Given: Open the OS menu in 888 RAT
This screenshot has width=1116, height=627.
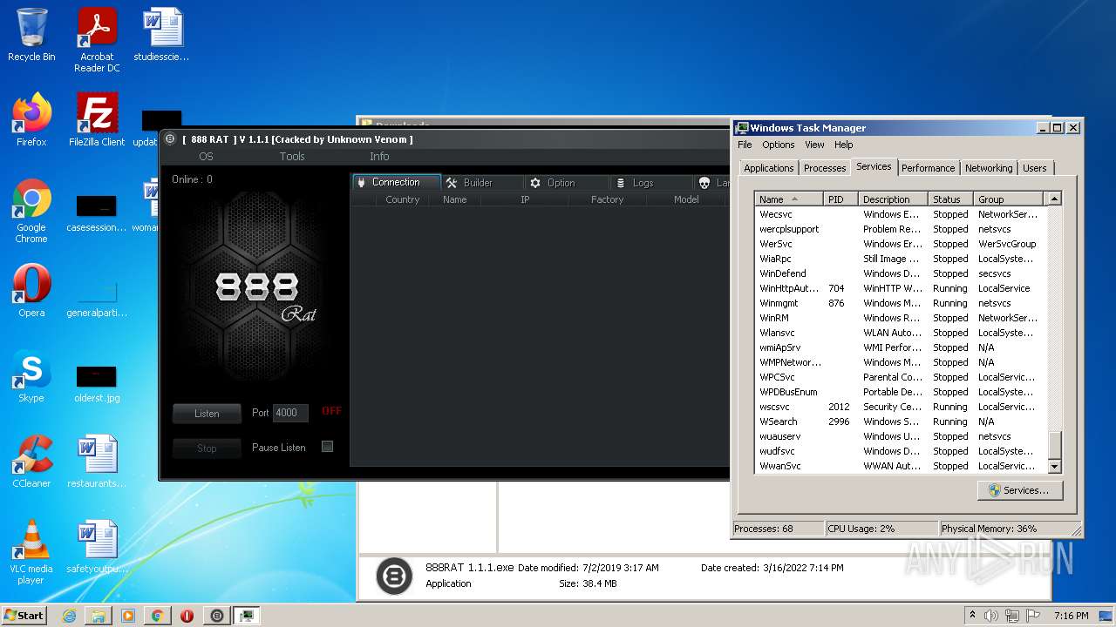Looking at the screenshot, I should tap(206, 157).
